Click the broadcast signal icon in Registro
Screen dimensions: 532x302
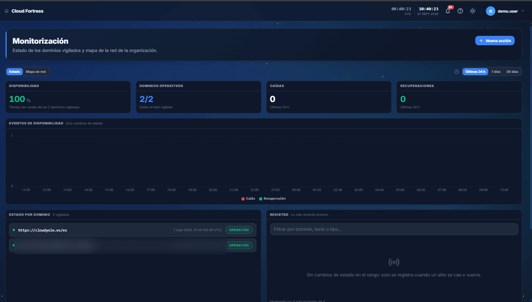tap(394, 262)
